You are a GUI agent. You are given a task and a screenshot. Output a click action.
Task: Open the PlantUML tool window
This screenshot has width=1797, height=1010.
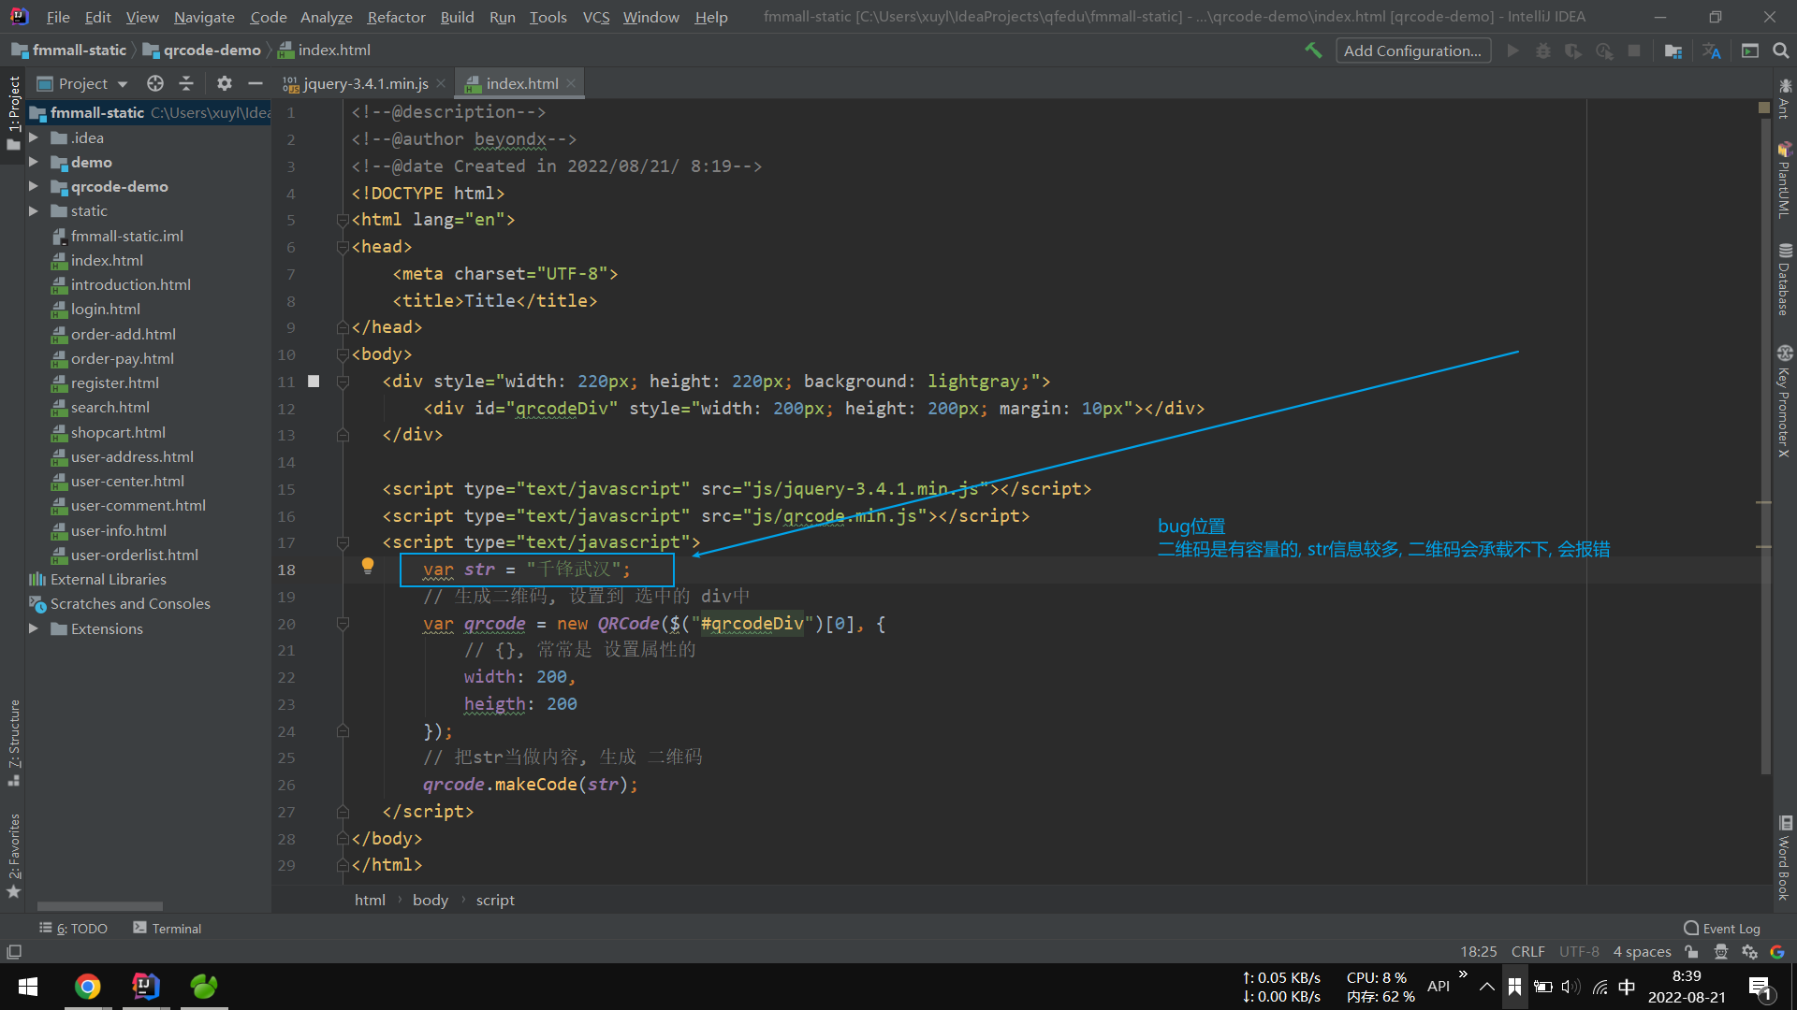coord(1784,180)
